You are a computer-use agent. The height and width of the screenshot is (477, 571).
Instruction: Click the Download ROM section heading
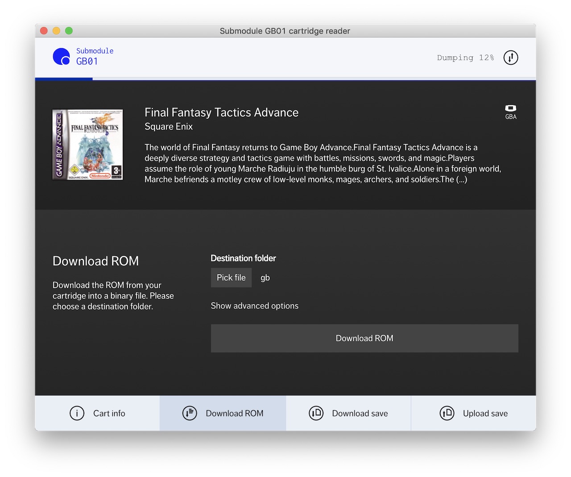pos(95,261)
